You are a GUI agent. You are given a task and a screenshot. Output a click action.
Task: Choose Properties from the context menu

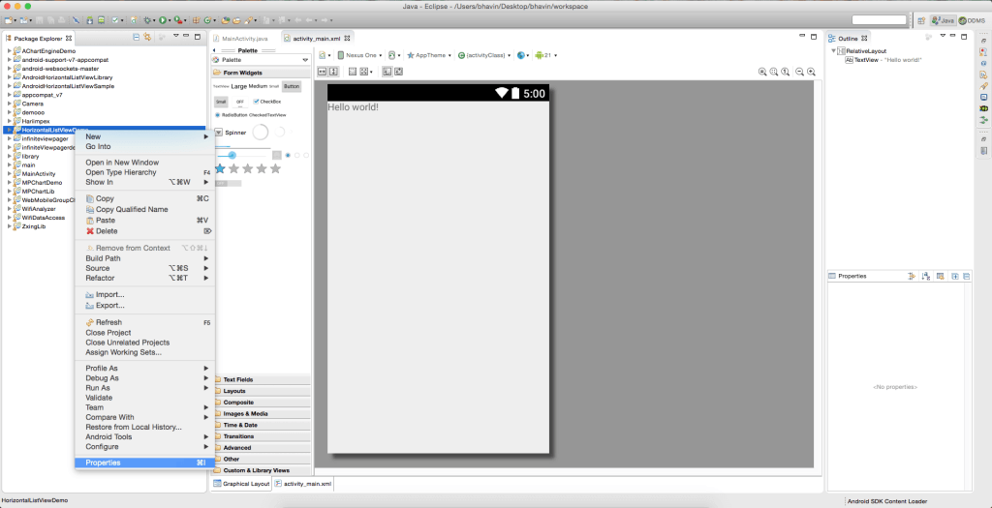click(x=145, y=463)
